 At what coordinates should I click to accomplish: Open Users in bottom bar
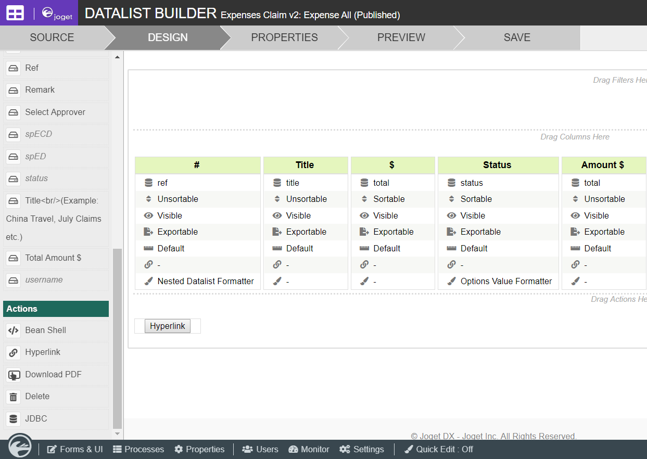tap(260, 449)
